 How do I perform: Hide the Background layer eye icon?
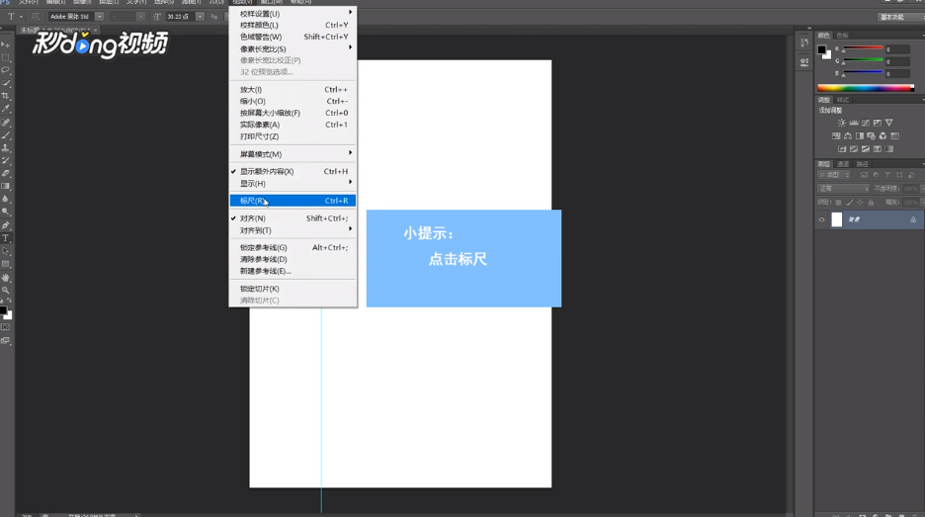coord(821,219)
